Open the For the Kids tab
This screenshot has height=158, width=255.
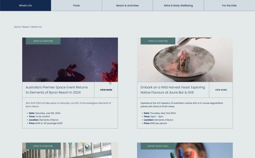click(229, 6)
